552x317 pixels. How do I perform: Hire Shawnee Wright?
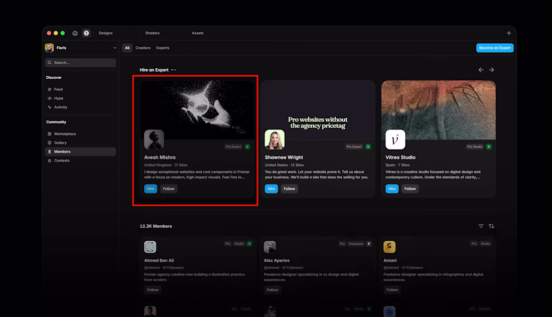[271, 189]
